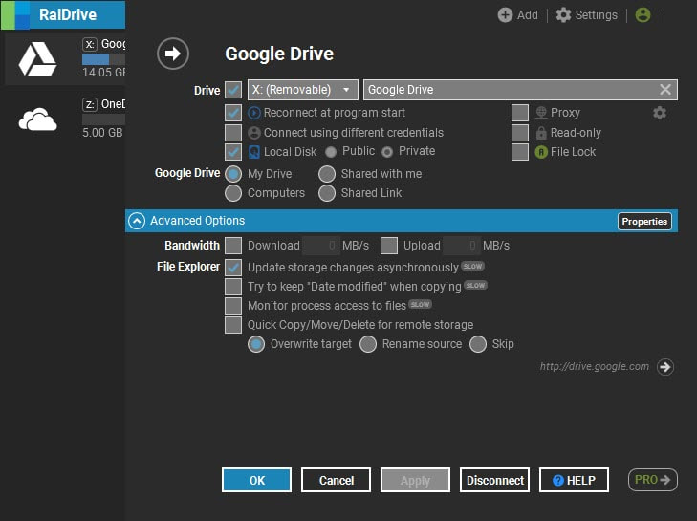Enable Upload bandwidth limit checkbox
697x521 pixels.
coord(389,246)
